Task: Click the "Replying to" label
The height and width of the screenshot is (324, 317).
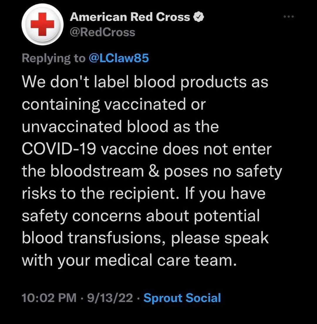Action: coord(53,59)
